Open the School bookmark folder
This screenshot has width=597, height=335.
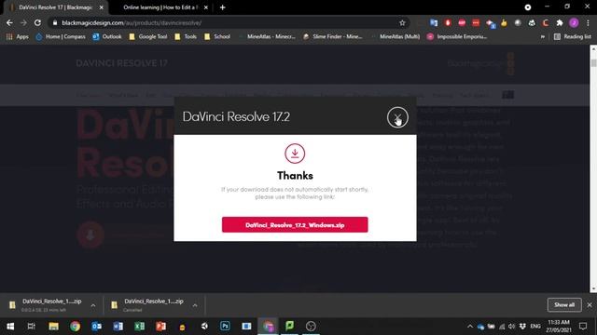point(217,36)
